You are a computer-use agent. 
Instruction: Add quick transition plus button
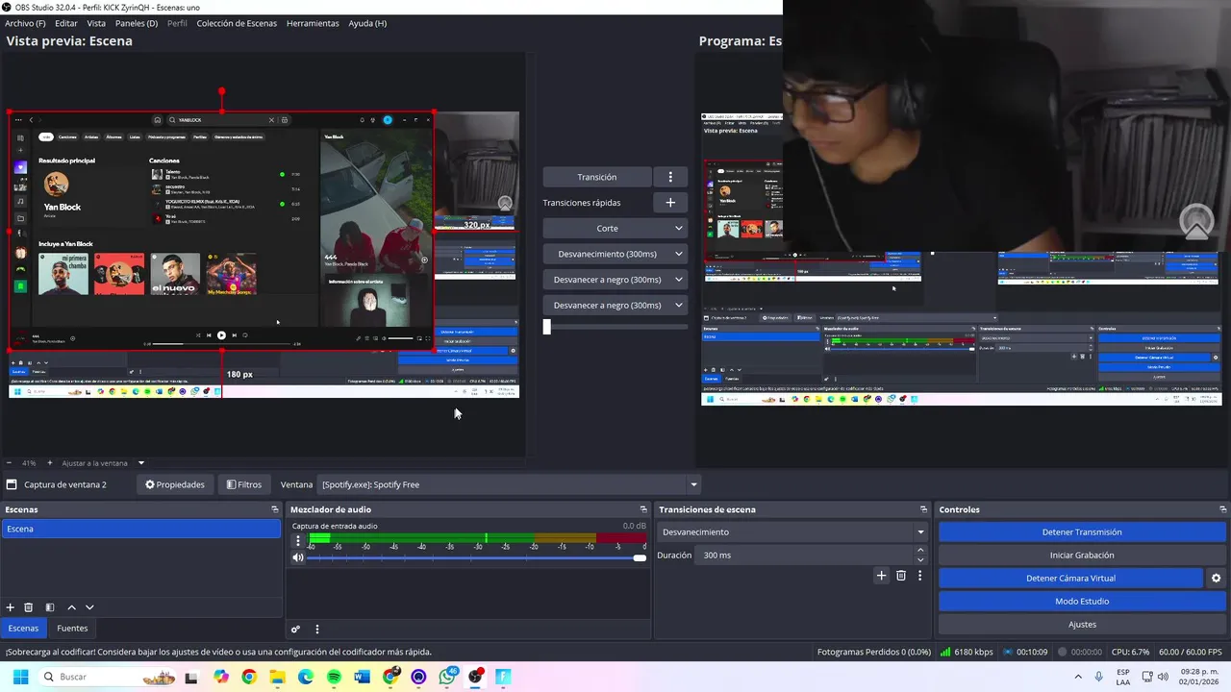[670, 203]
